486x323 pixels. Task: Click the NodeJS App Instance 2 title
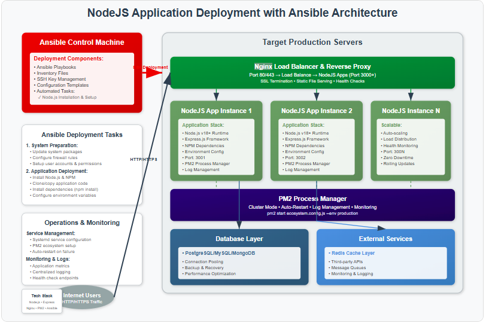point(317,111)
